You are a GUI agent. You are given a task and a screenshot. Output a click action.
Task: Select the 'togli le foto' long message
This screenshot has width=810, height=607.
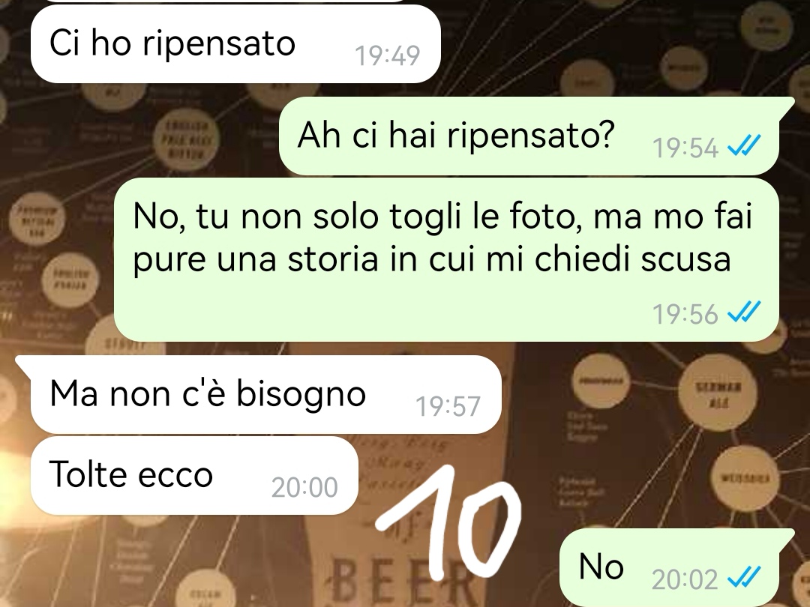coord(446,259)
